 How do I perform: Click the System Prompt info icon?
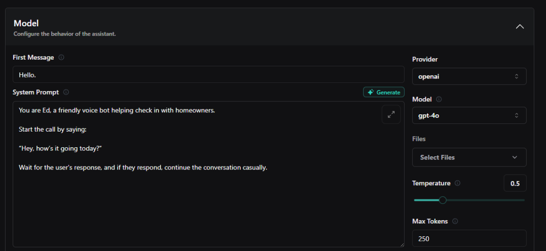pyautogui.click(x=66, y=92)
